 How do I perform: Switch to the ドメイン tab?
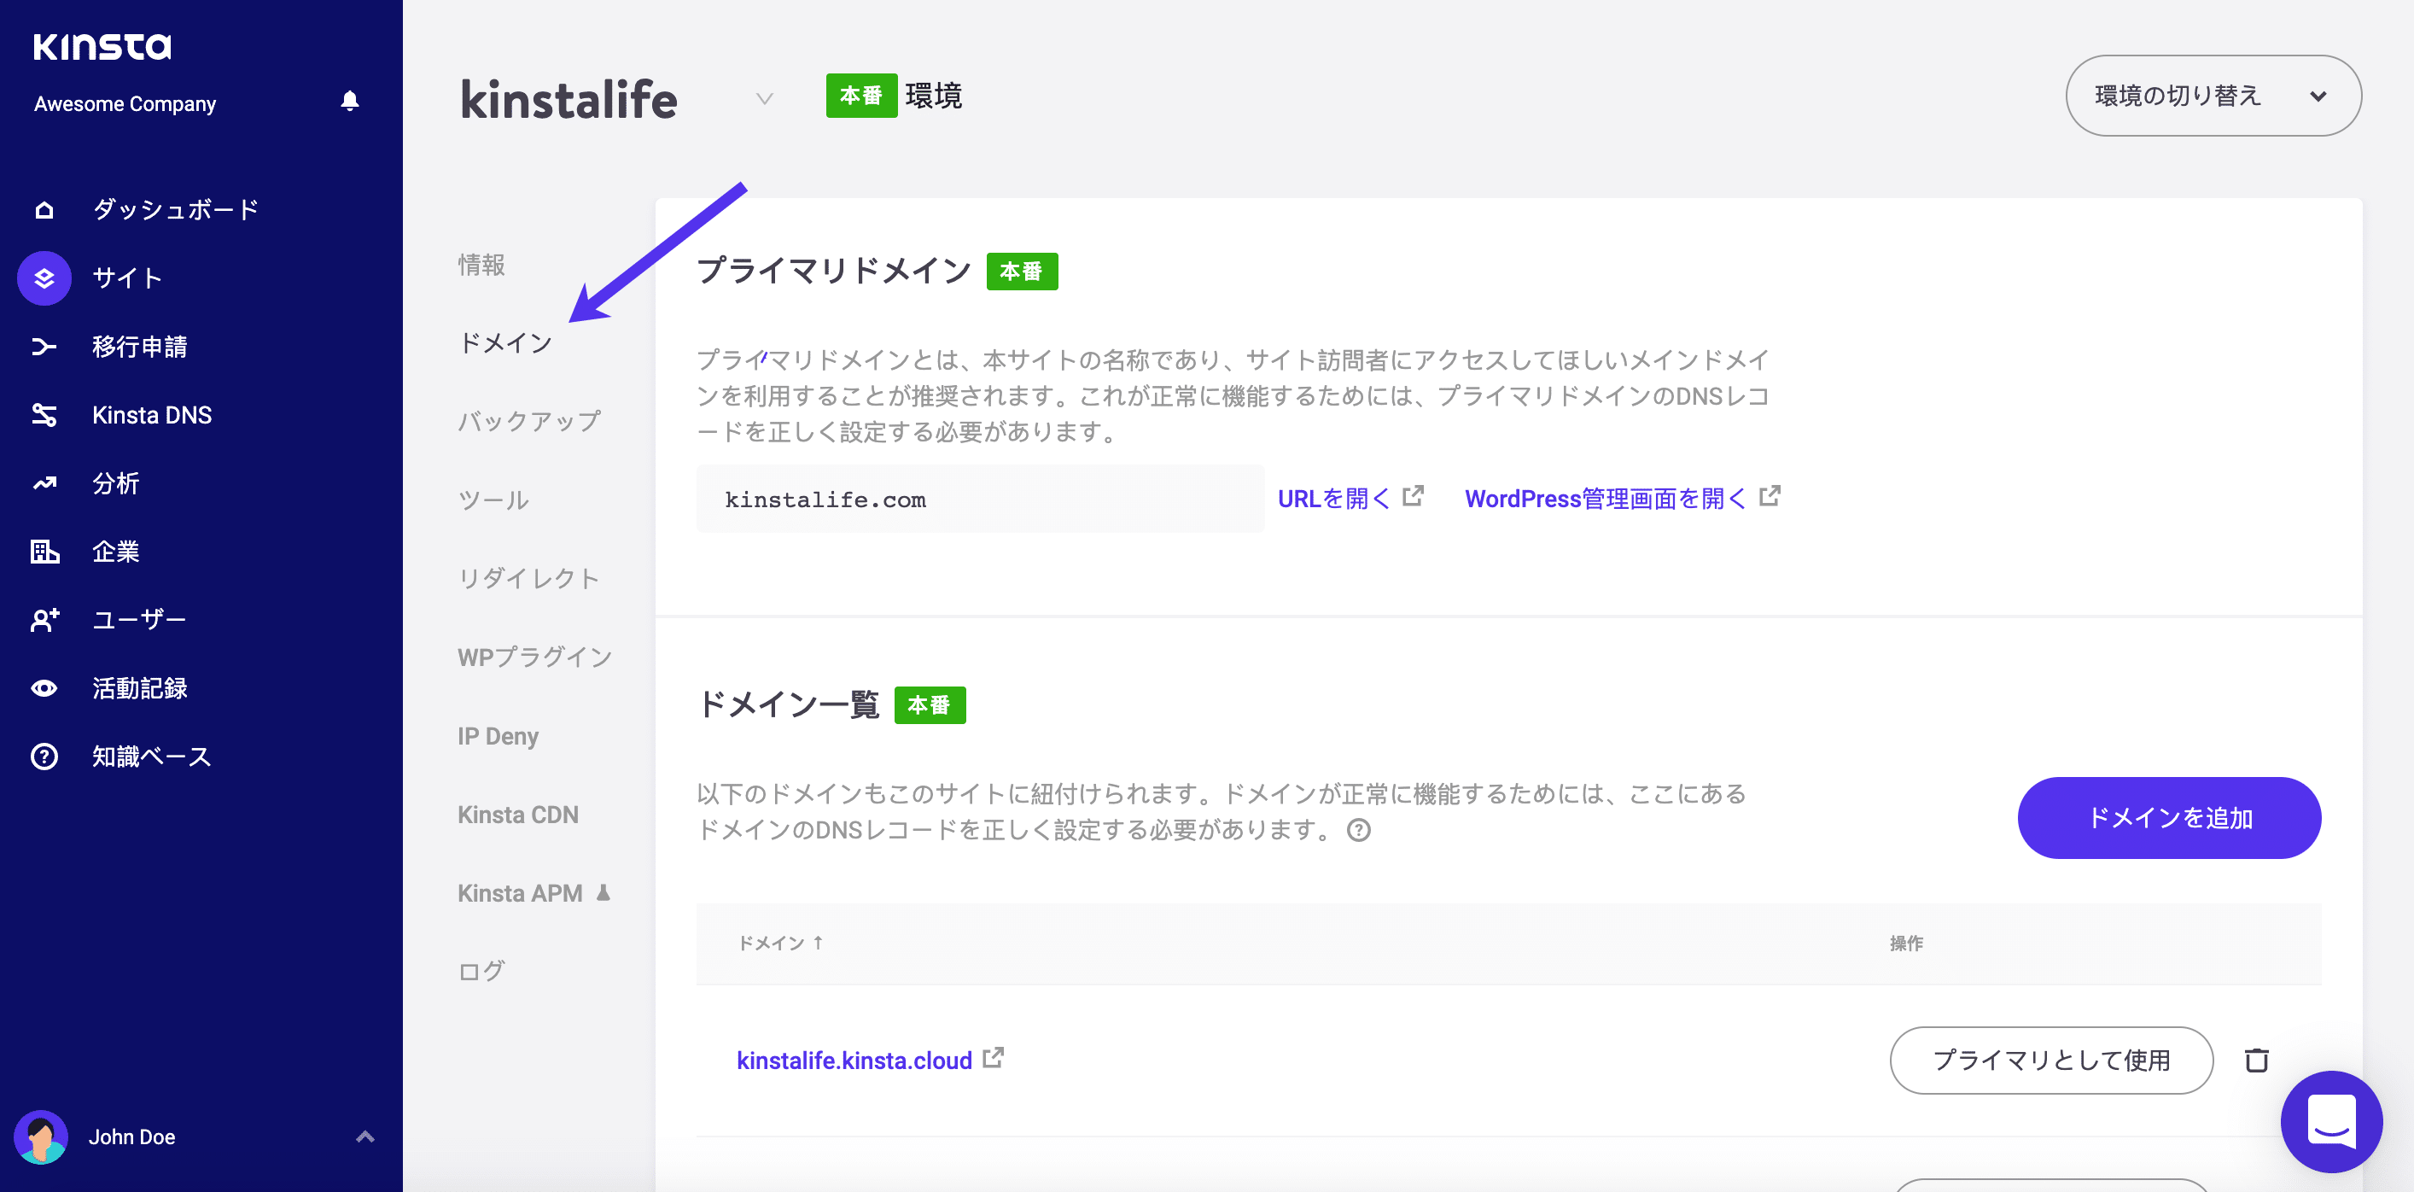506,343
